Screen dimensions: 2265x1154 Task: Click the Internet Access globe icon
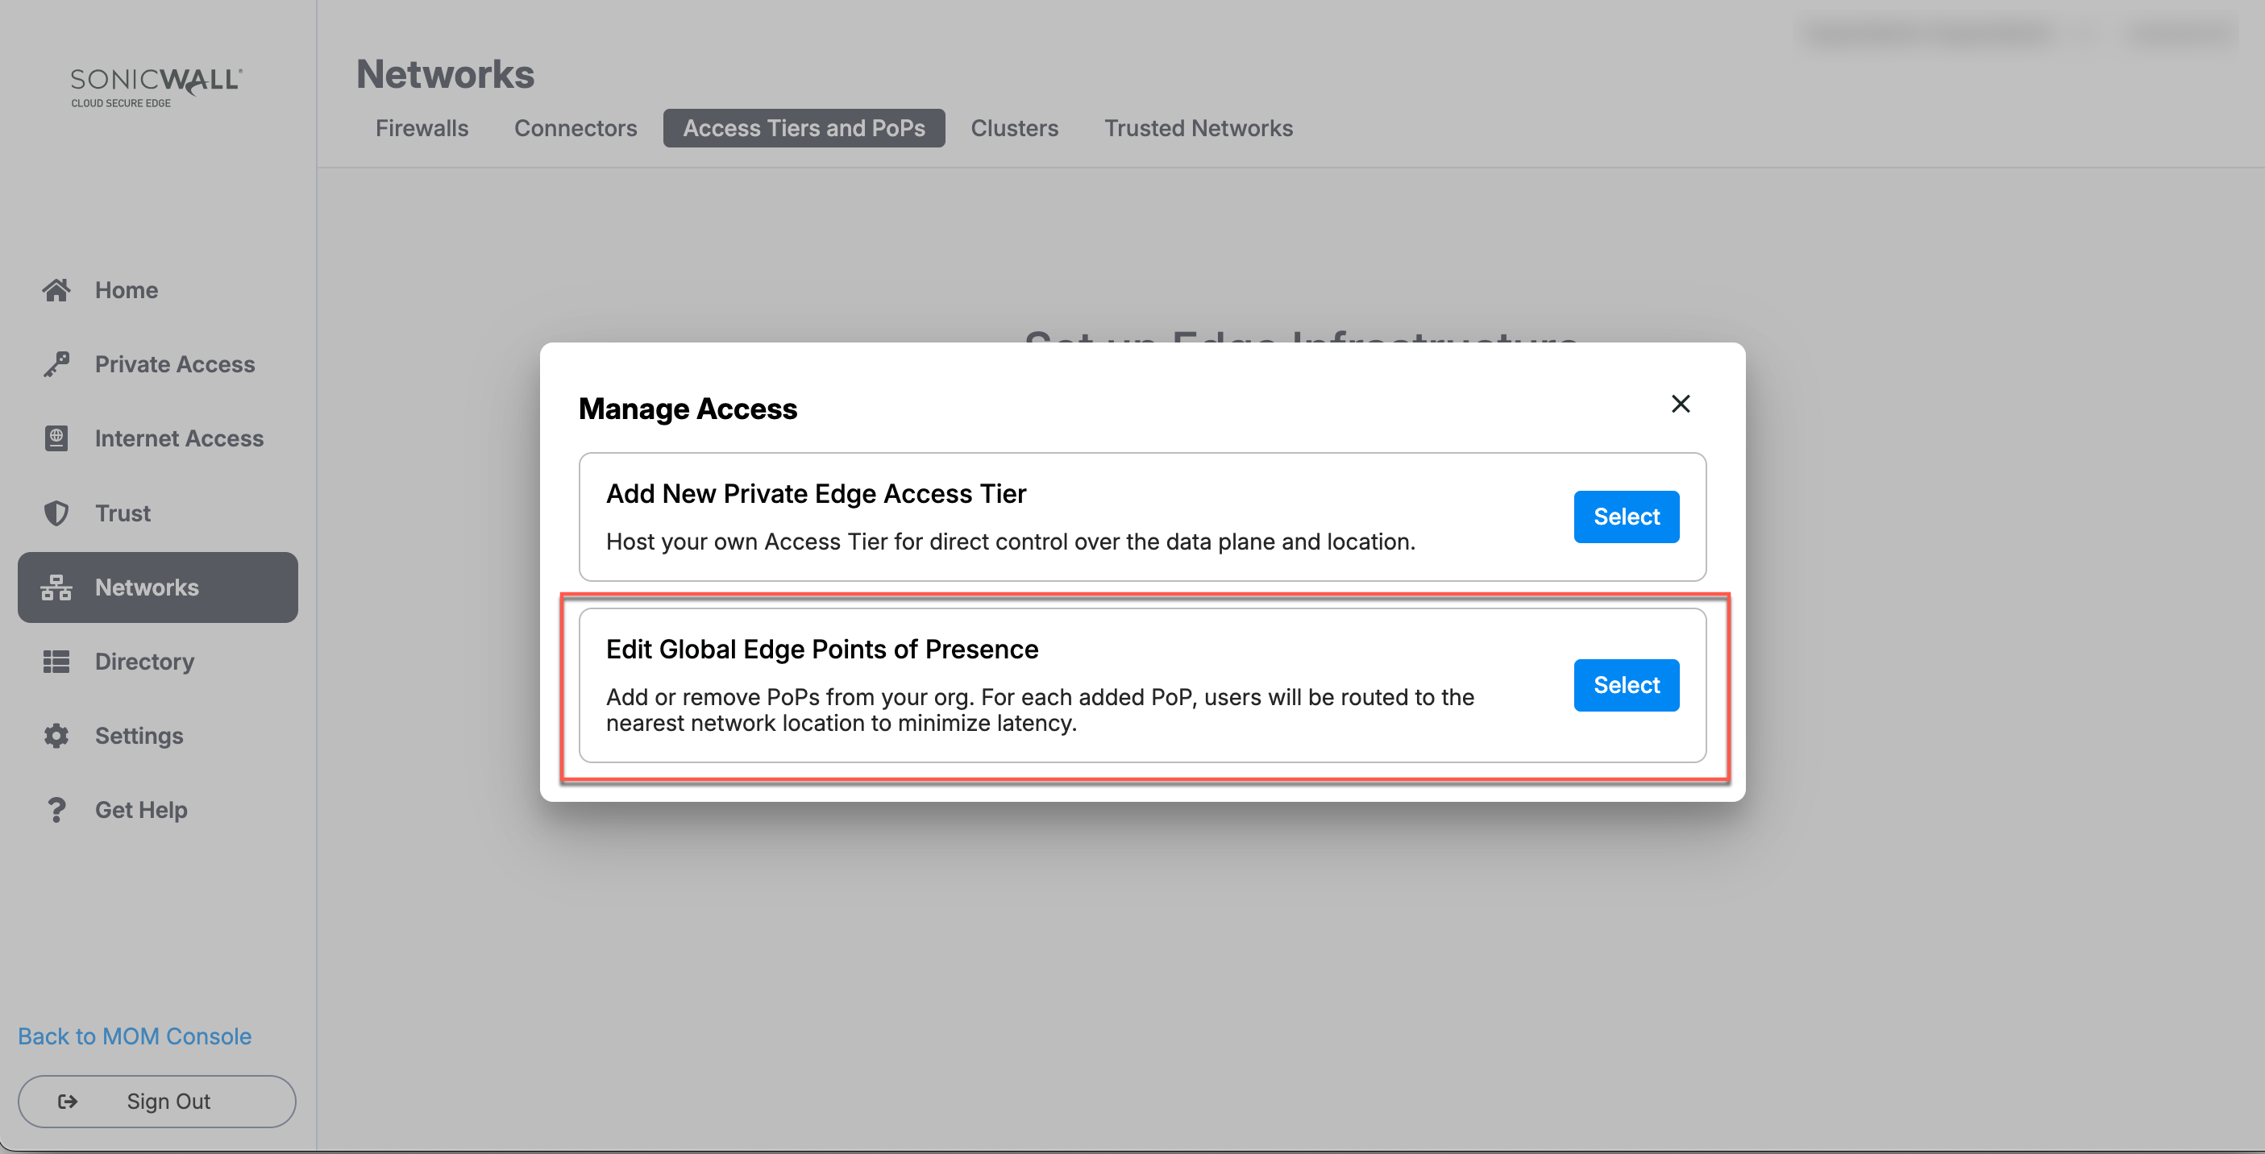click(56, 438)
